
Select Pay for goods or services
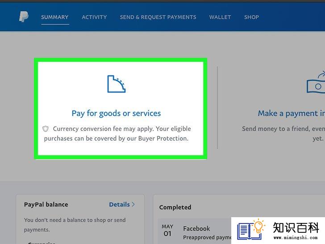pos(116,114)
